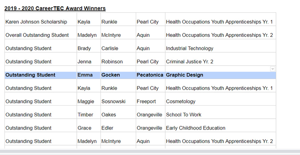Click the Timber first name cell

[x=86, y=115]
